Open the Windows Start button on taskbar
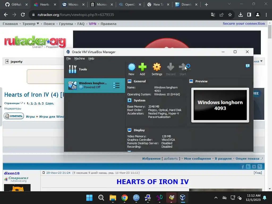Image resolution: width=272 pixels, height=204 pixels. (90, 198)
